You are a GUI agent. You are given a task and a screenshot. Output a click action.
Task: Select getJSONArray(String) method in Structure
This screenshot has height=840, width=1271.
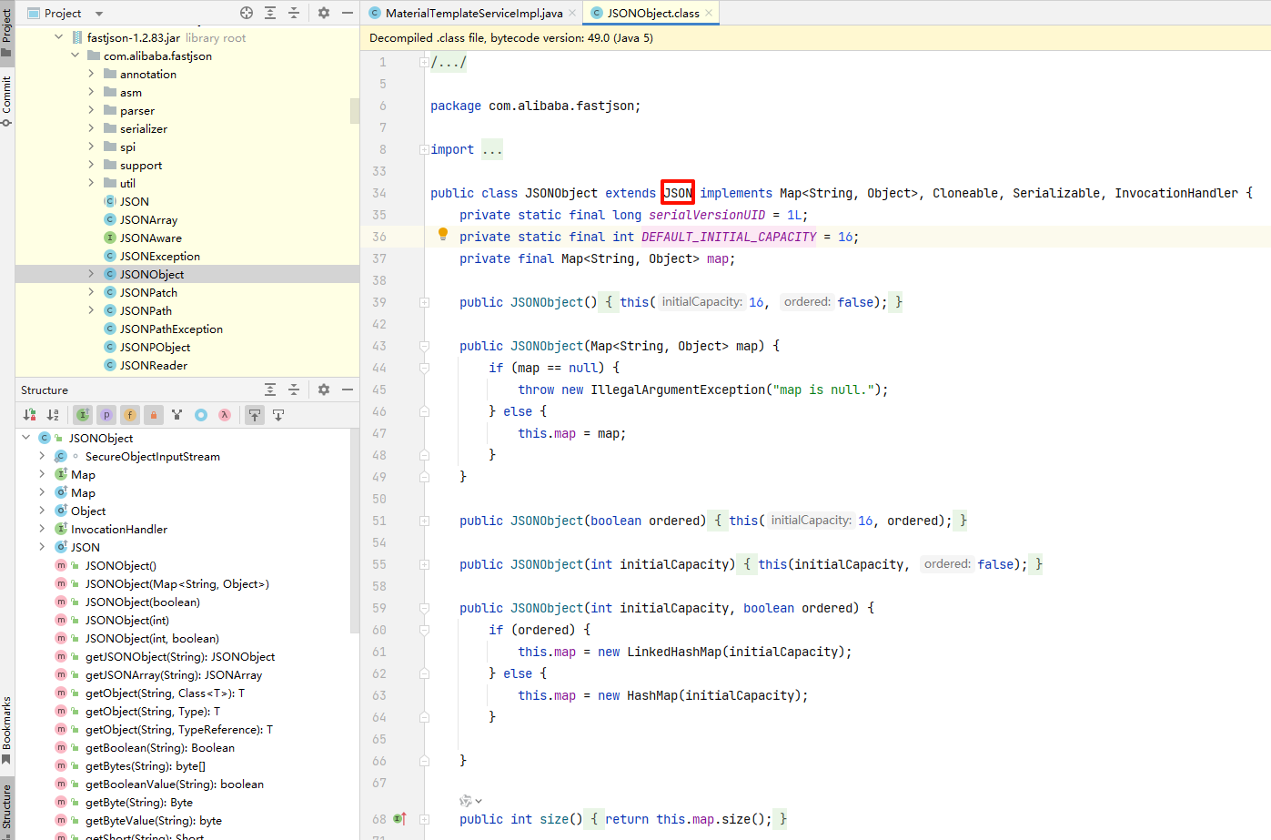point(173,674)
